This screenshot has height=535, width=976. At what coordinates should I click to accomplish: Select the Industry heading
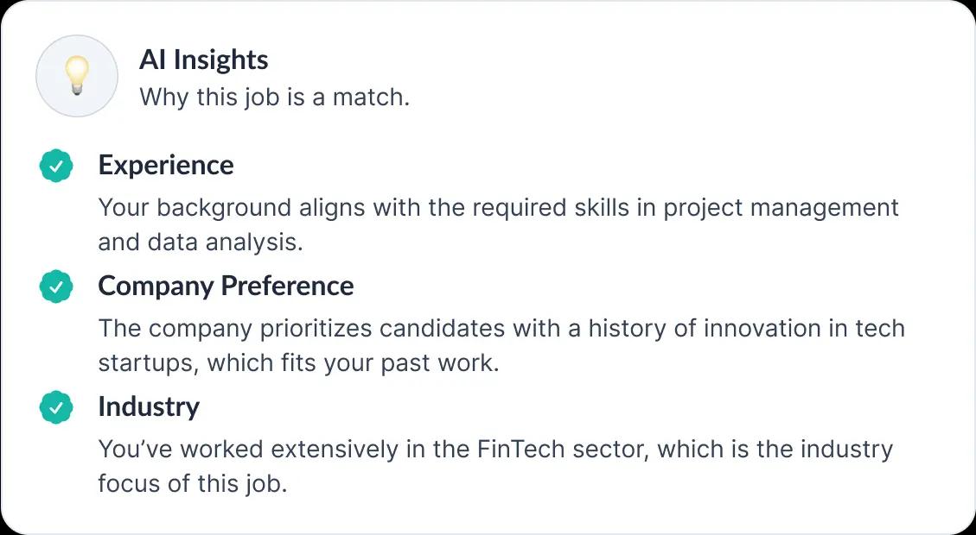149,406
